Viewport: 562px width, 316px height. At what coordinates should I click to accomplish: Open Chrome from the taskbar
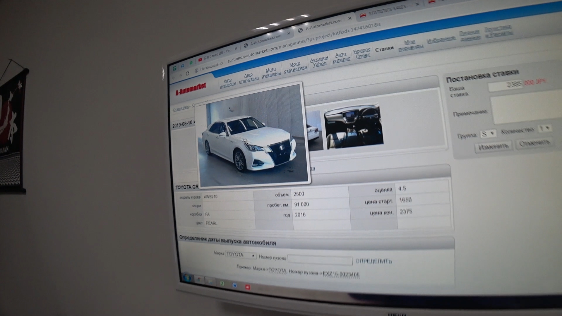(199, 279)
